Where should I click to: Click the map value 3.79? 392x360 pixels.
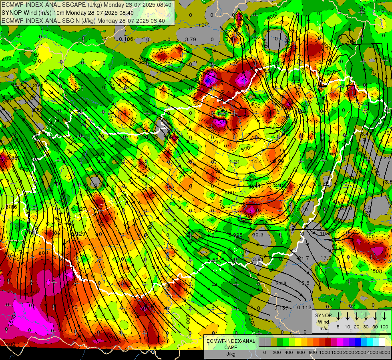click(x=191, y=40)
